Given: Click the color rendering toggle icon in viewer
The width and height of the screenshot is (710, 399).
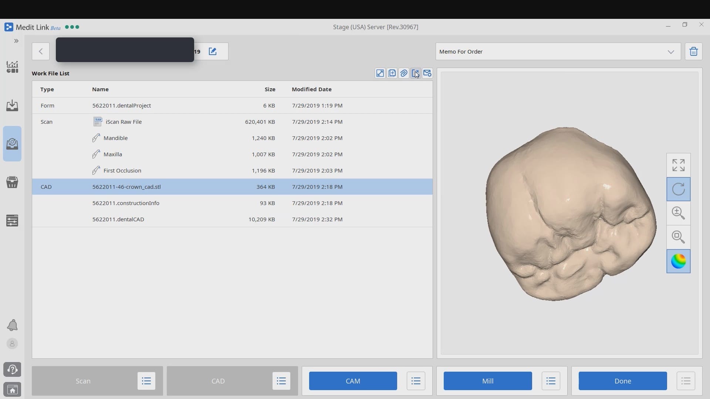Looking at the screenshot, I should point(678,260).
